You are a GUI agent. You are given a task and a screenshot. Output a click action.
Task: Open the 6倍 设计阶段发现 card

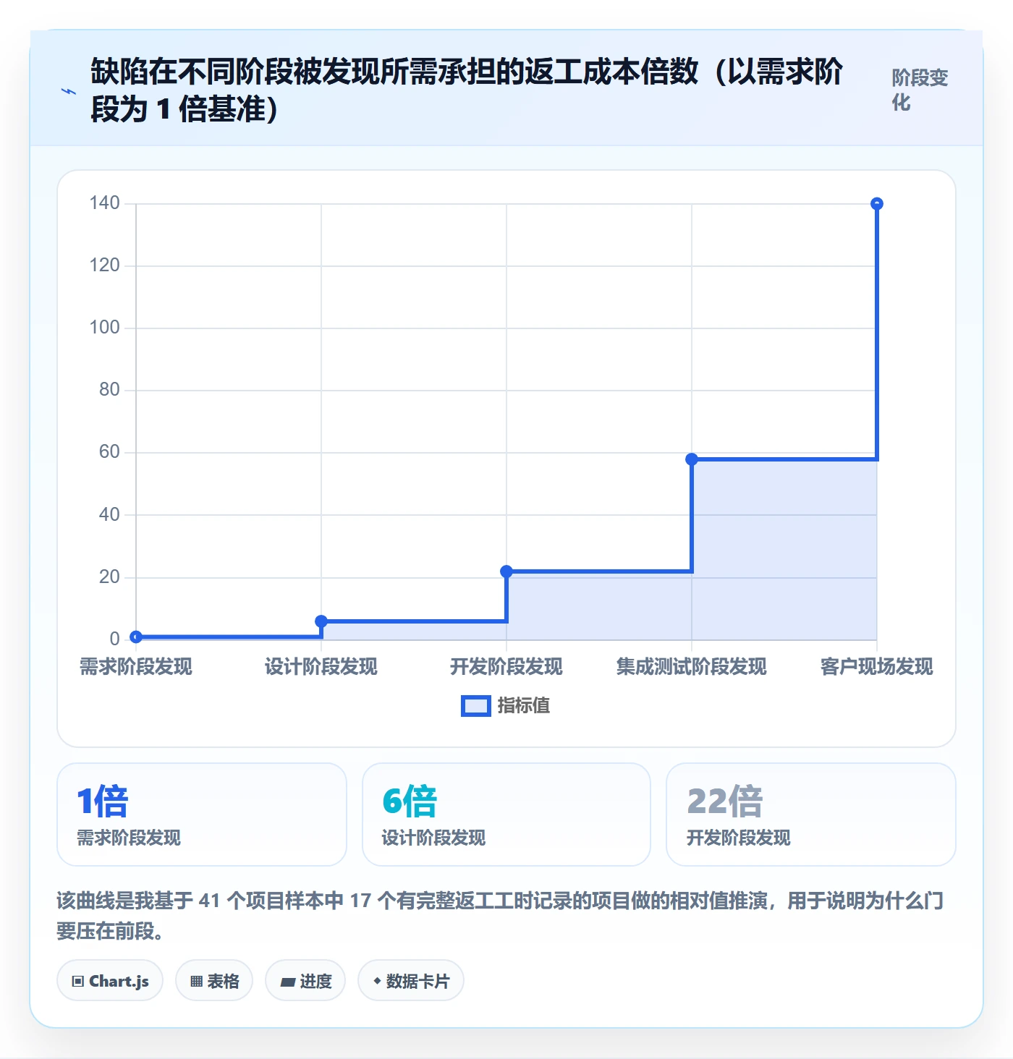pyautogui.click(x=506, y=815)
